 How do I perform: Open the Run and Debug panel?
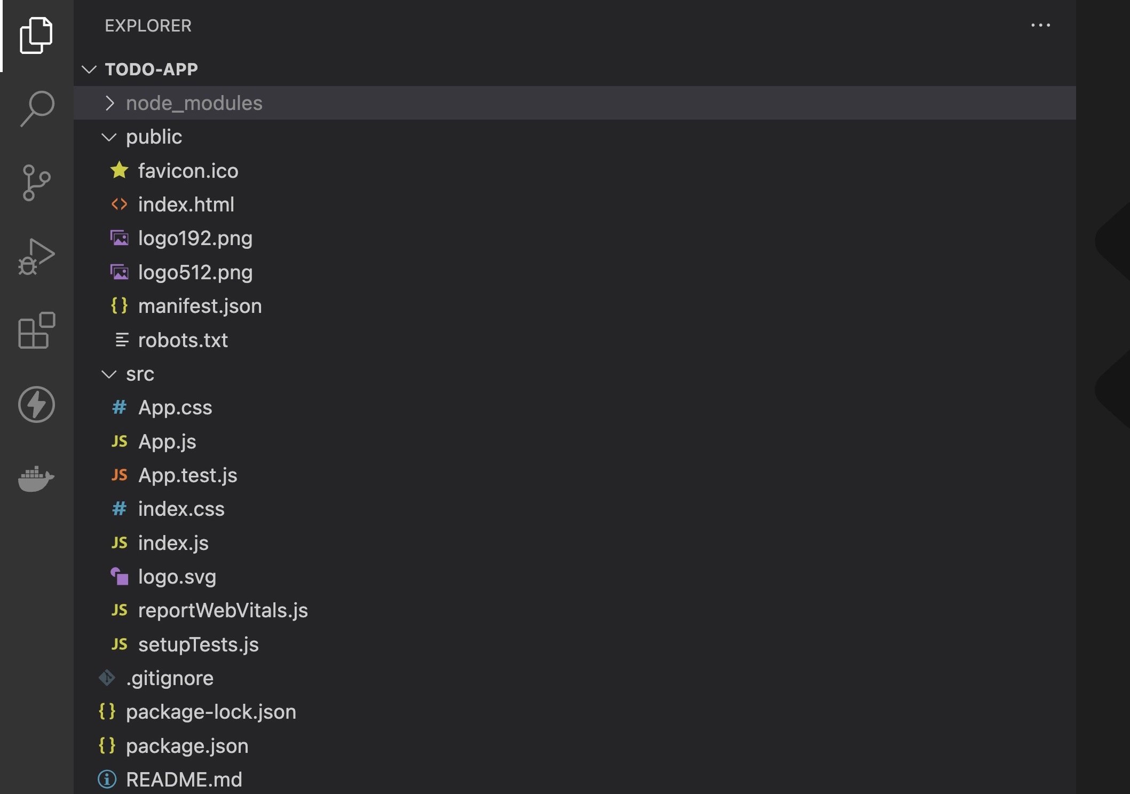coord(36,256)
